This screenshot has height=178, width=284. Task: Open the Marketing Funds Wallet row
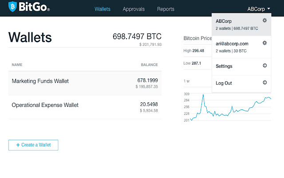[85, 83]
